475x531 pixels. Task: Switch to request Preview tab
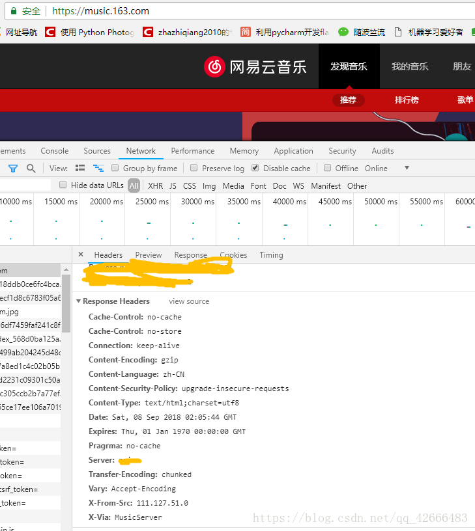click(149, 254)
